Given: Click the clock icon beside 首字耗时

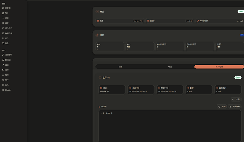Looking at the screenshot, I should [x=217, y=88].
